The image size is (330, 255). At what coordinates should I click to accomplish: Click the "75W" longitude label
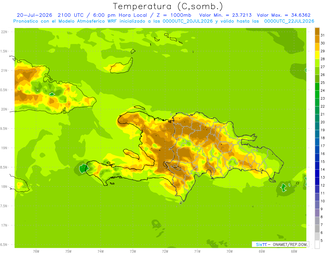[x=68, y=251]
